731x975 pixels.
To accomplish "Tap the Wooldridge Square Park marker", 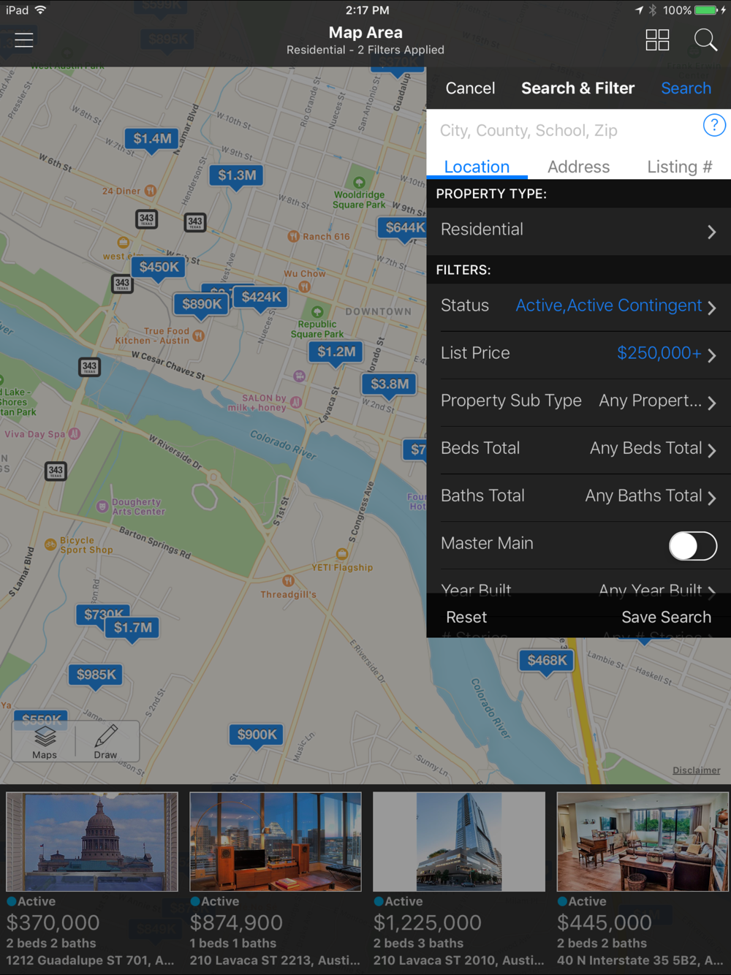I will [359, 183].
